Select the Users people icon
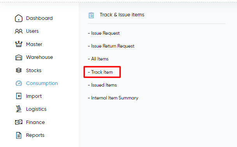Viewport: 237px width, 147px height. tap(19, 31)
